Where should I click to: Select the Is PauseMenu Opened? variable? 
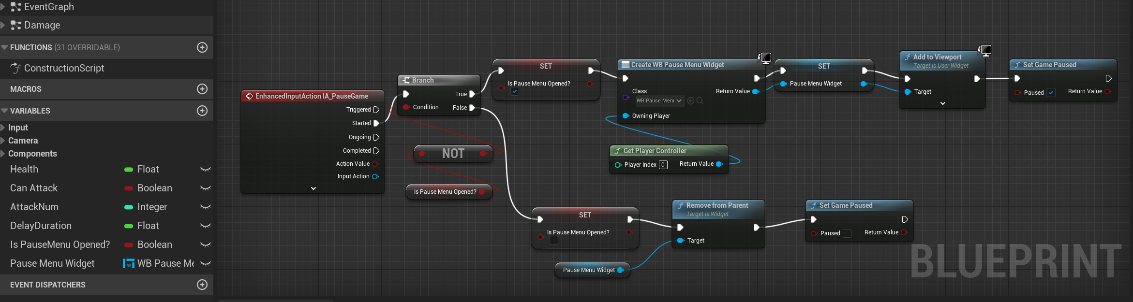60,244
